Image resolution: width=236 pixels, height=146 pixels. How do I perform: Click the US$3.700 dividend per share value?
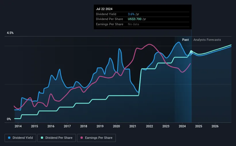click(137, 19)
